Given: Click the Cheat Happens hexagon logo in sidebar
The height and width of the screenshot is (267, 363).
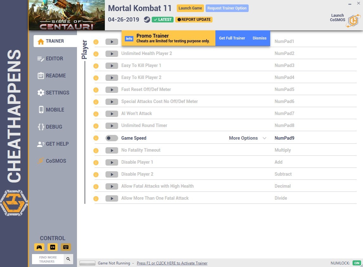Looking at the screenshot, I should 14,203.
